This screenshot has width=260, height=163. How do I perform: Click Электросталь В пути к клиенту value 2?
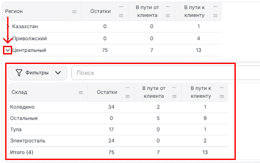[x=205, y=141]
